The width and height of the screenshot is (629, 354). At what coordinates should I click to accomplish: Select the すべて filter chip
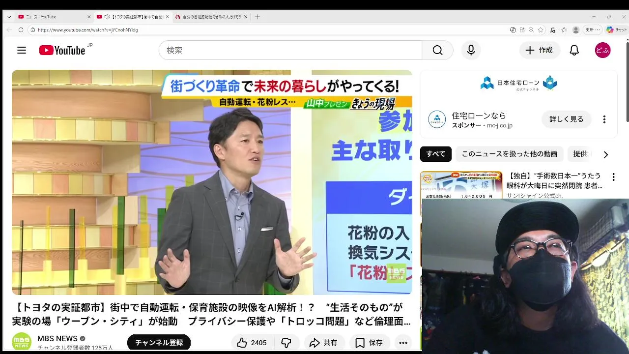[x=435, y=154]
